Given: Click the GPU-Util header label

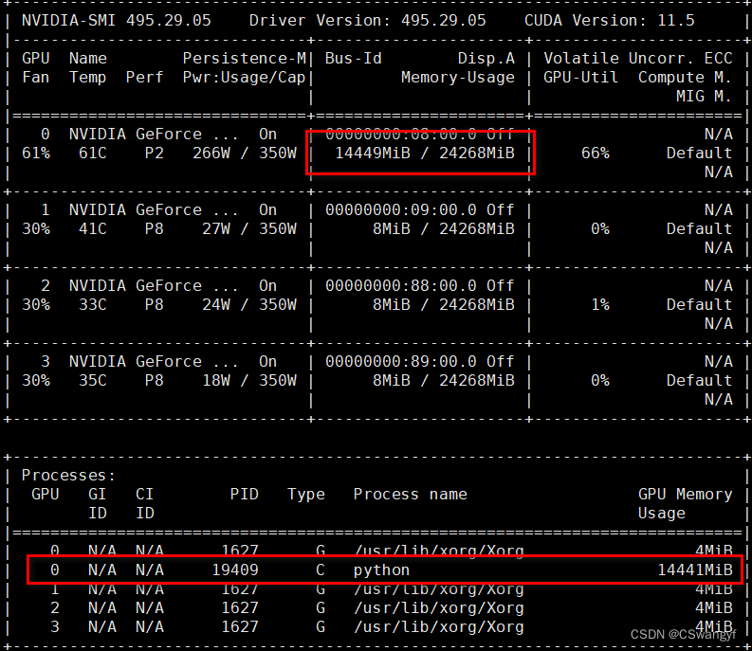Looking at the screenshot, I should pos(580,77).
